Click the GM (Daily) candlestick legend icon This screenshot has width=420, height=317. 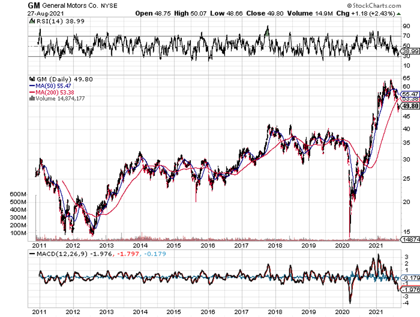pos(32,79)
